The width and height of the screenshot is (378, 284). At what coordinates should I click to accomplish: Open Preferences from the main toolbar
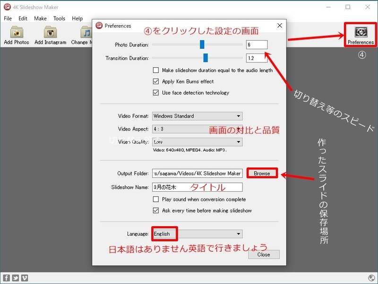pyautogui.click(x=361, y=35)
